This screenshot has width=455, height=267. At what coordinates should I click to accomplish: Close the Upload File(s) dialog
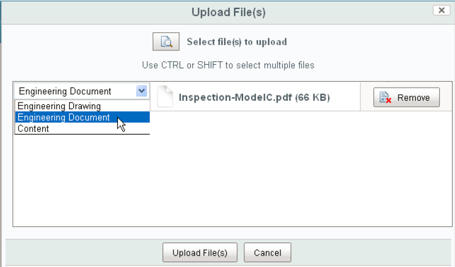pyautogui.click(x=441, y=10)
